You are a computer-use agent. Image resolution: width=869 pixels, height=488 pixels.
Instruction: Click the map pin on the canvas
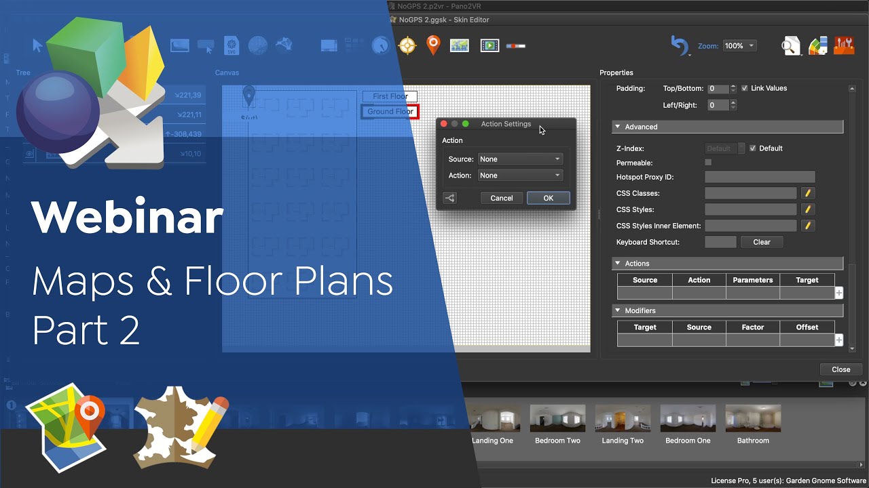pyautogui.click(x=249, y=97)
